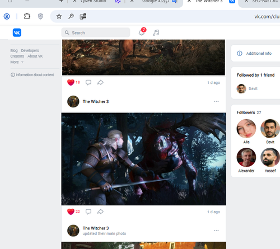Screen dimensions: 280x249
Task: Open Information about content link
Action: 32,75
